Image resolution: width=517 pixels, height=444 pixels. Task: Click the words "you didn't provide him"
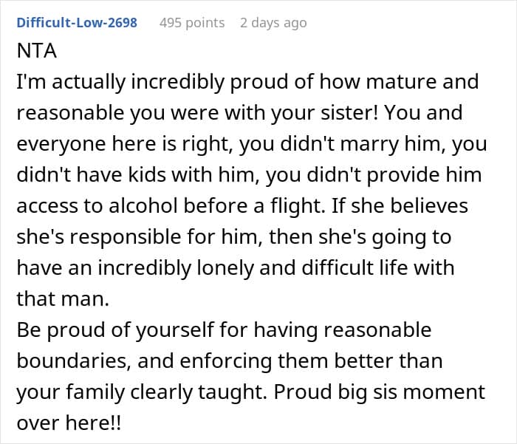tap(374, 175)
